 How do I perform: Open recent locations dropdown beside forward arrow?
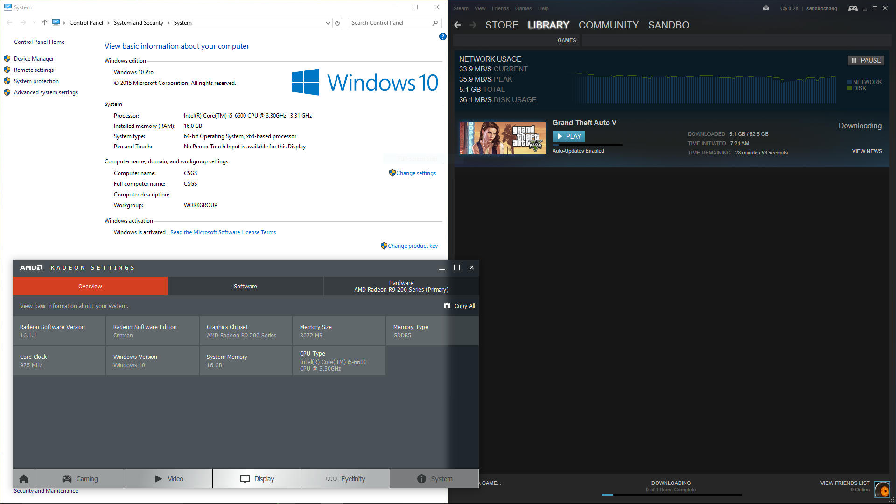coord(34,22)
